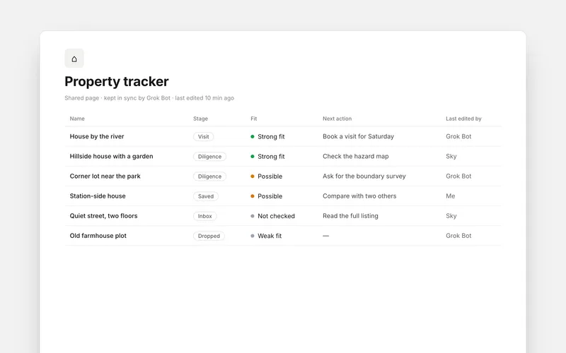The width and height of the screenshot is (566, 353).
Task: Click Diligence tag for Corner lot
Action: point(209,176)
